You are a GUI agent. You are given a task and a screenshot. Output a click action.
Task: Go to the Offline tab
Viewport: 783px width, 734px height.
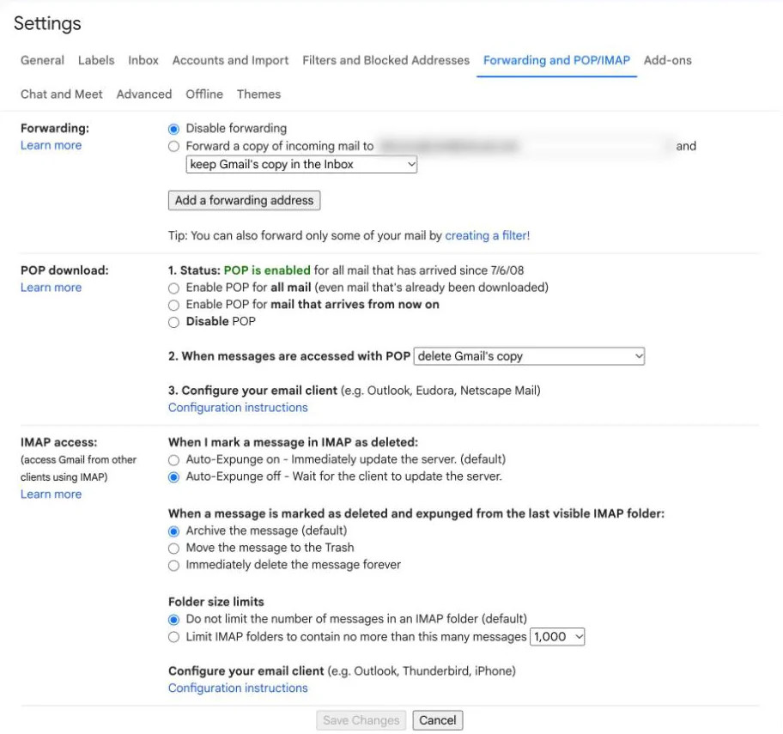204,94
